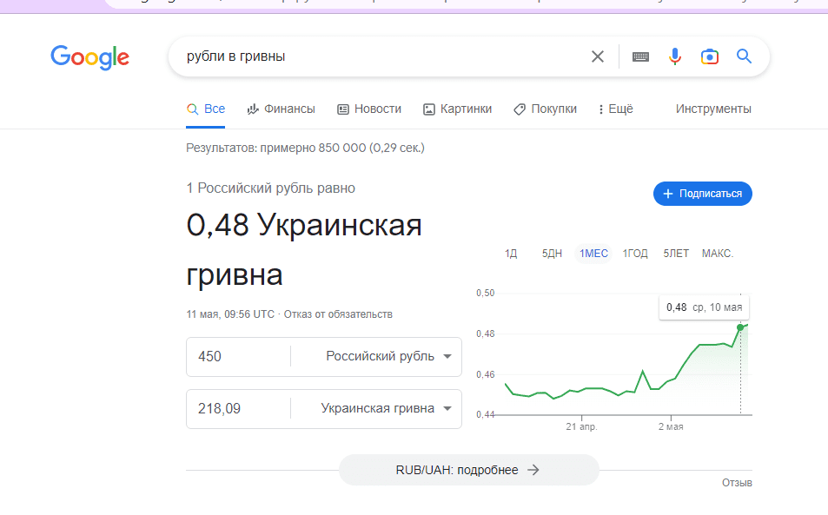This screenshot has height=515, width=828.
Task: Open the on-screen keyboard icon
Action: [x=640, y=57]
